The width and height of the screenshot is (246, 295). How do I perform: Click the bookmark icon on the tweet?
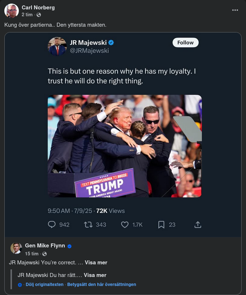pos(161,225)
